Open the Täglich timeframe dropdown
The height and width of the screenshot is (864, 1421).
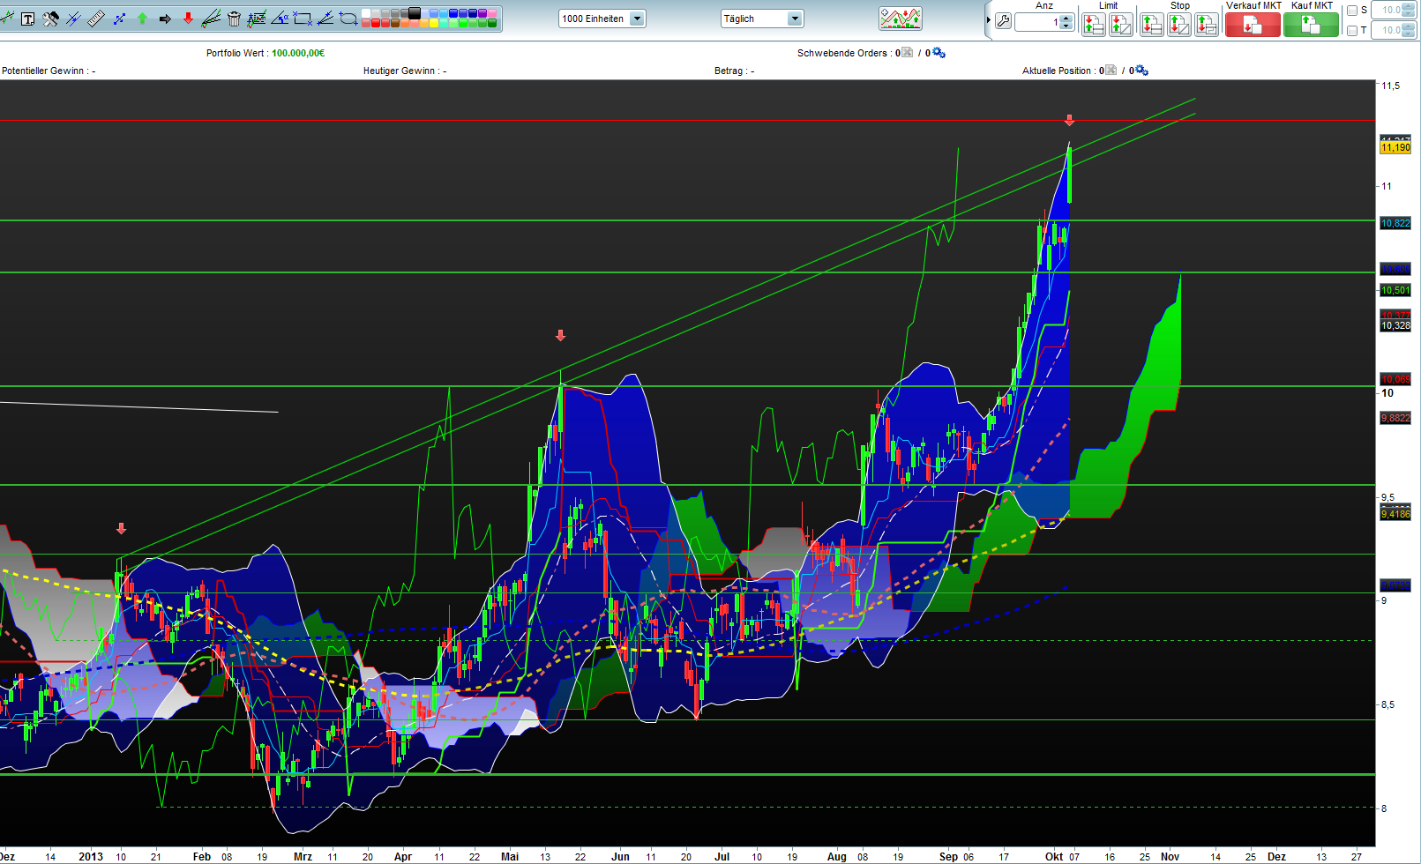761,19
